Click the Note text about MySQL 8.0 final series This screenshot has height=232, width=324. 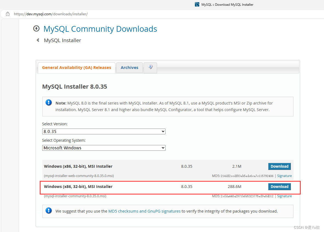coord(164,106)
